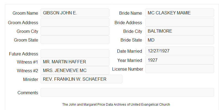The width and height of the screenshot is (219, 110).
Task: Click the Date Married field 12/27/1927
Action: pyautogui.click(x=180, y=51)
